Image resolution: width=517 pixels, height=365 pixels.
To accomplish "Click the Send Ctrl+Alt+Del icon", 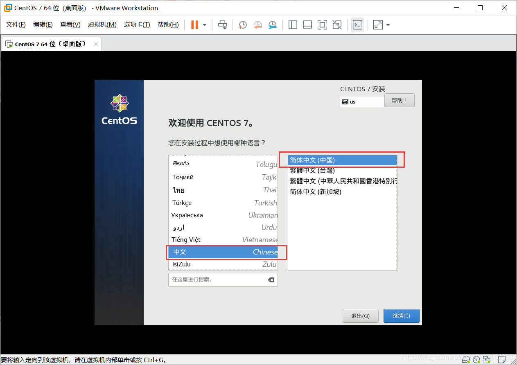I will point(222,25).
